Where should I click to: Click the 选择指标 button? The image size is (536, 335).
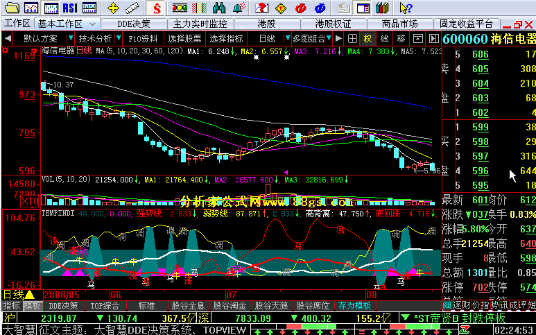coord(226,38)
